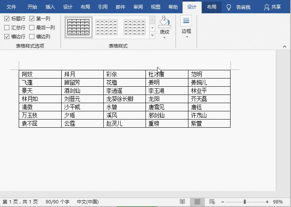Image resolution: width=291 pixels, height=207 pixels.
Task: Click the Share person icon
Action: pos(267,7)
